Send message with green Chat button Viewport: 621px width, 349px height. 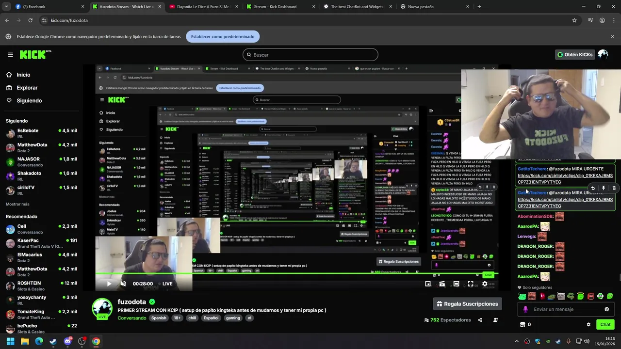click(x=605, y=324)
